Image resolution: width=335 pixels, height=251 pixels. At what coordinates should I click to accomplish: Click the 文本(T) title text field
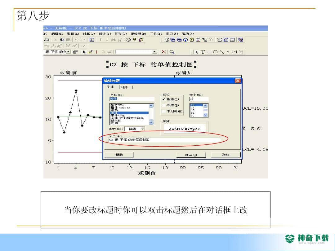point(165,140)
